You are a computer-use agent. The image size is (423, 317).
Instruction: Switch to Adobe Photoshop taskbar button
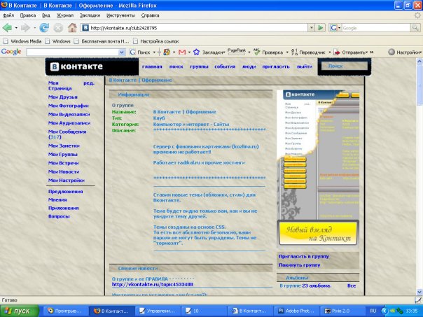(x=296, y=311)
